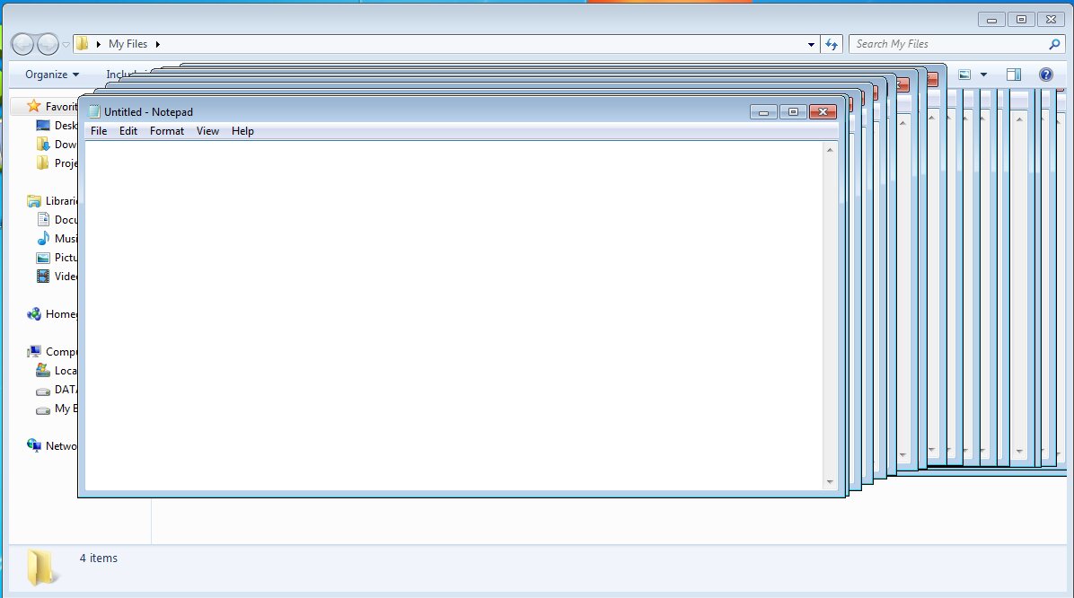The height and width of the screenshot is (598, 1074).
Task: Click the "4 items" status text
Action: pos(99,558)
